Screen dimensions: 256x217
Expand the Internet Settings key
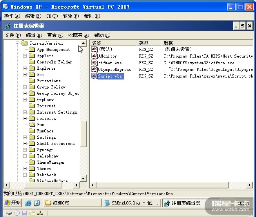[25, 112]
